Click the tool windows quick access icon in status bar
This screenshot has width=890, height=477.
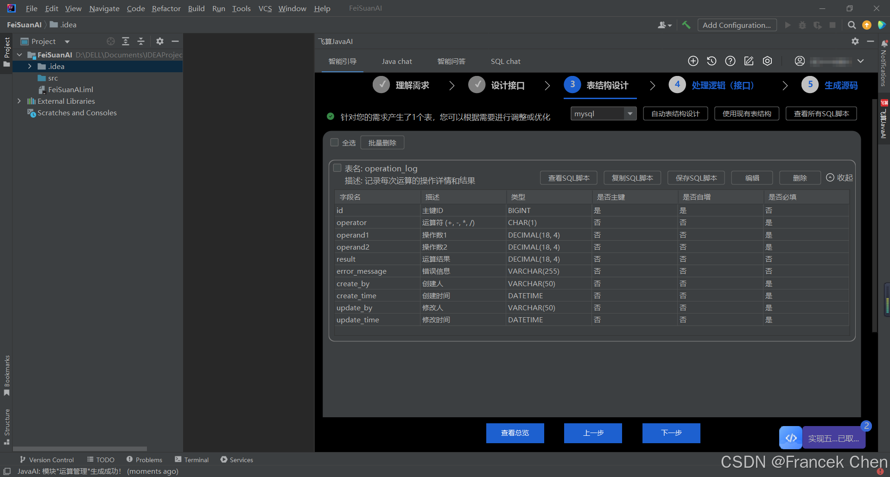[7, 471]
